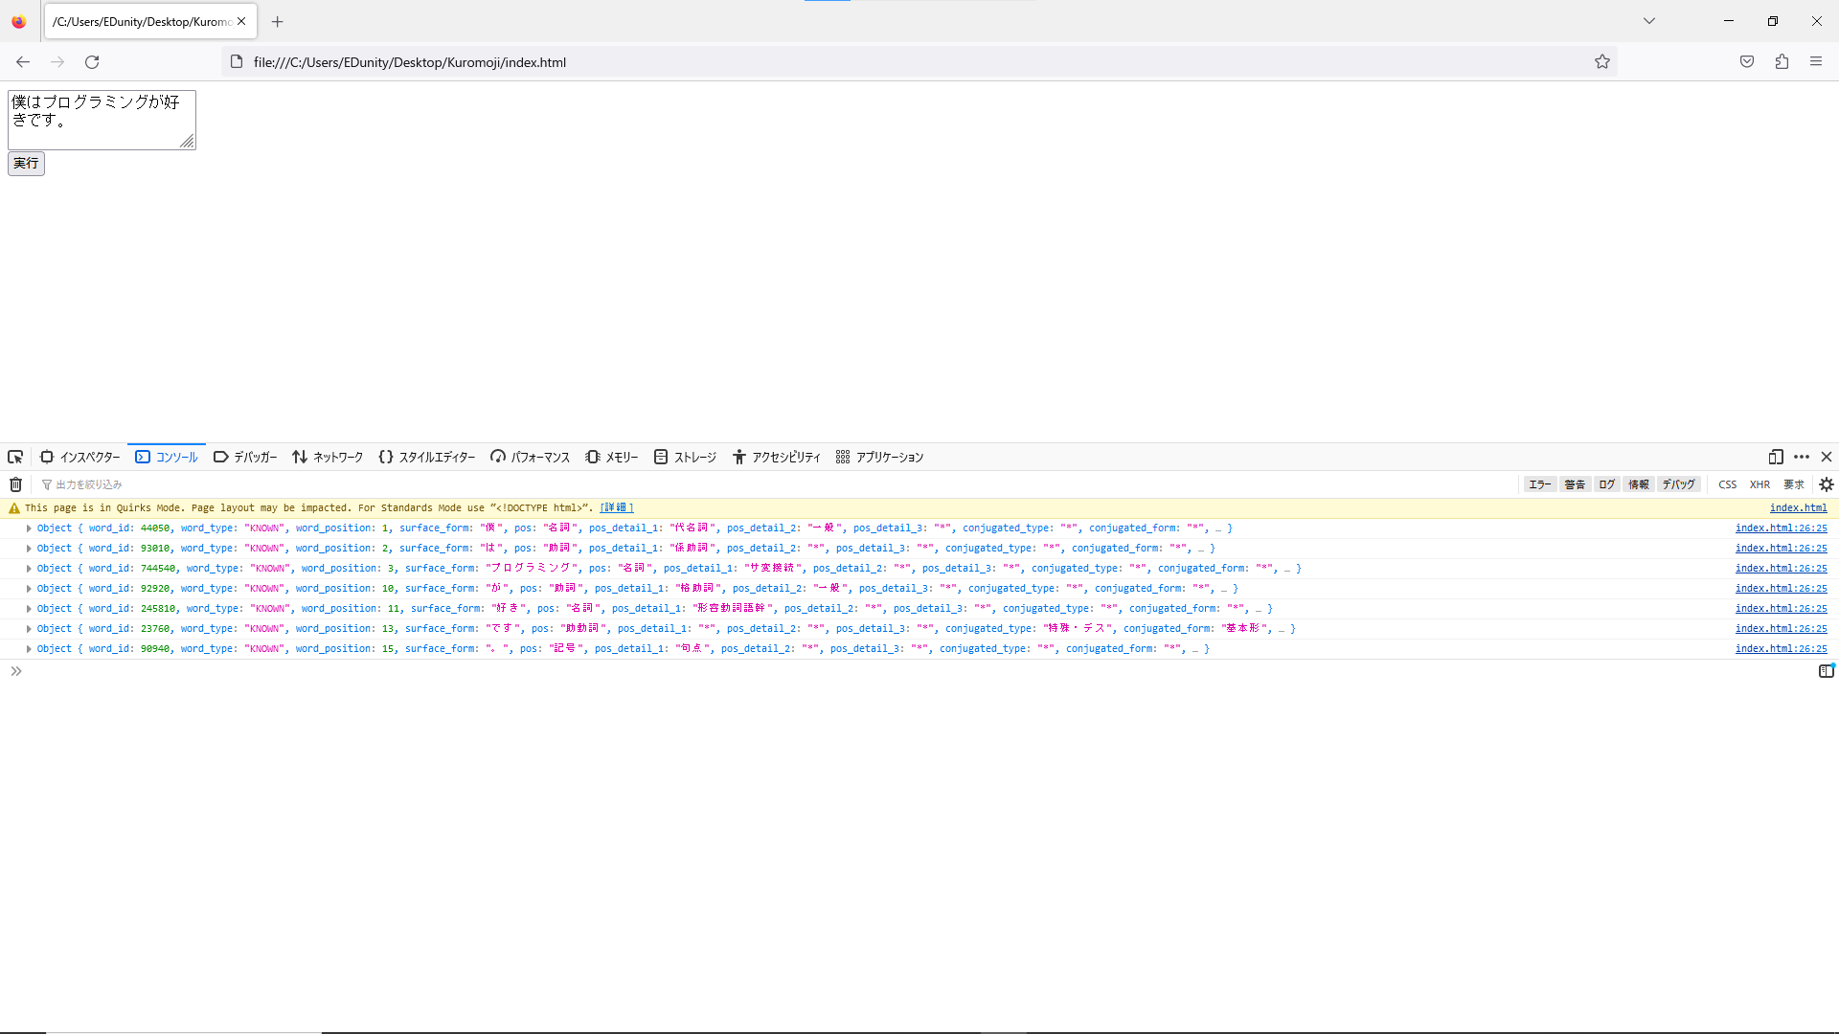Viewport: 1839px width, 1034px height.
Task: Toggle the 警告 log filter
Action: (x=1574, y=484)
